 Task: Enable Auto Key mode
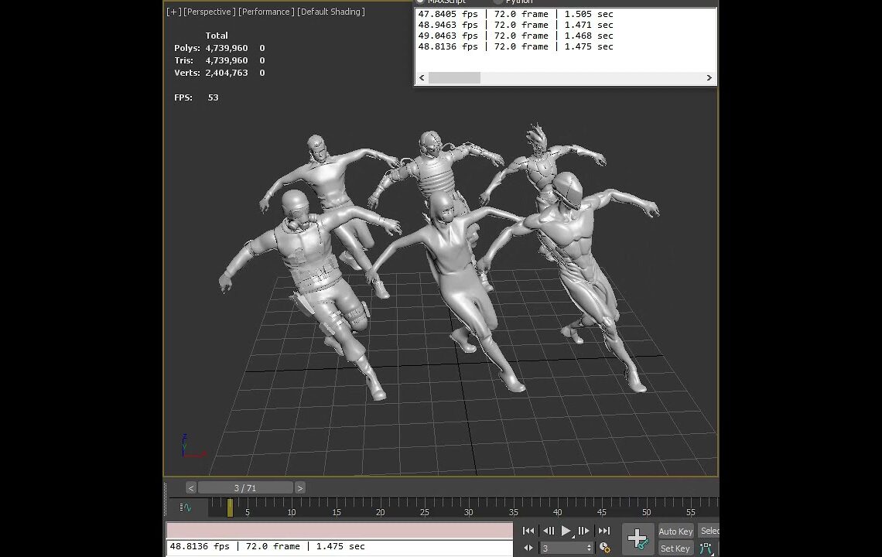675,531
